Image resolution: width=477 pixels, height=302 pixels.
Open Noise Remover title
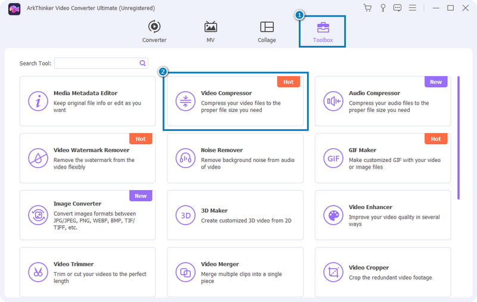(222, 150)
